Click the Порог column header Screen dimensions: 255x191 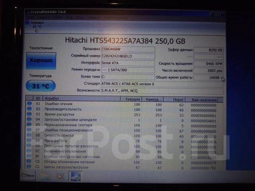175,99
